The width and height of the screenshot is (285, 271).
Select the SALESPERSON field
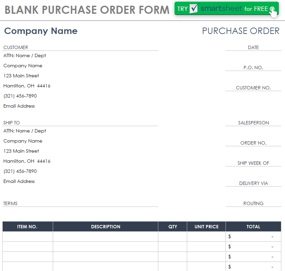[253, 123]
